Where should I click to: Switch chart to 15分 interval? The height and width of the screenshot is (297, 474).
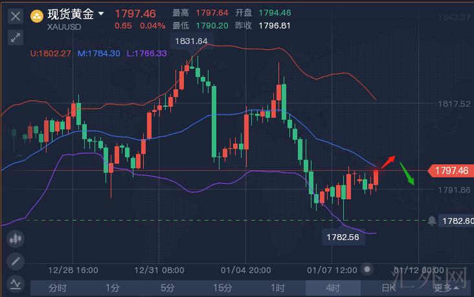[x=223, y=288]
